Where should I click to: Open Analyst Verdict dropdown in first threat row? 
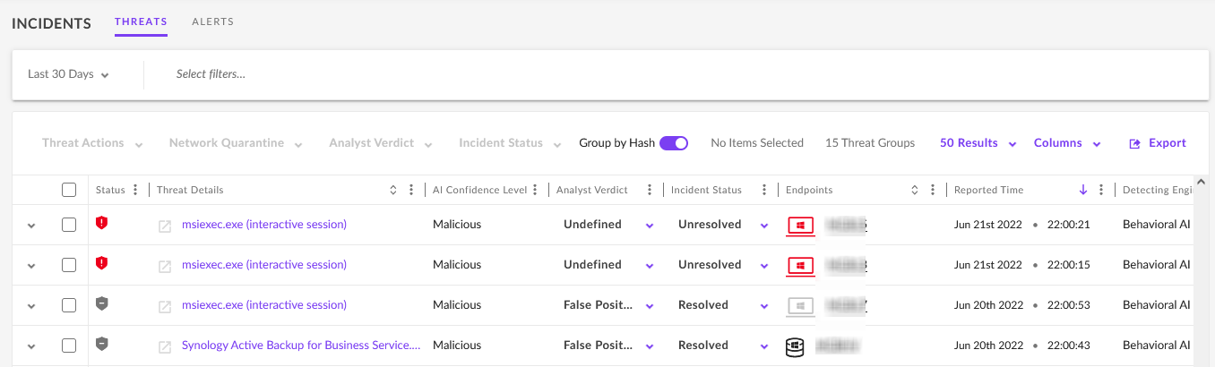(x=650, y=226)
